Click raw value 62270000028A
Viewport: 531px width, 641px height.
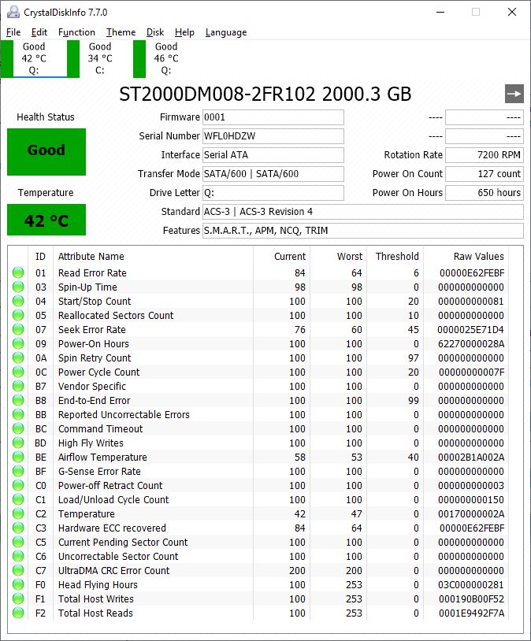[471, 344]
